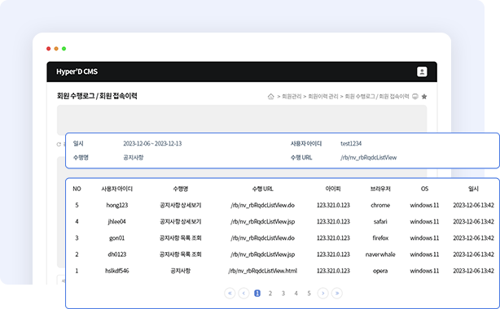The width and height of the screenshot is (500, 309).
Task: Click the 회원이력 관리 breadcrumb link
Action: pyautogui.click(x=322, y=96)
